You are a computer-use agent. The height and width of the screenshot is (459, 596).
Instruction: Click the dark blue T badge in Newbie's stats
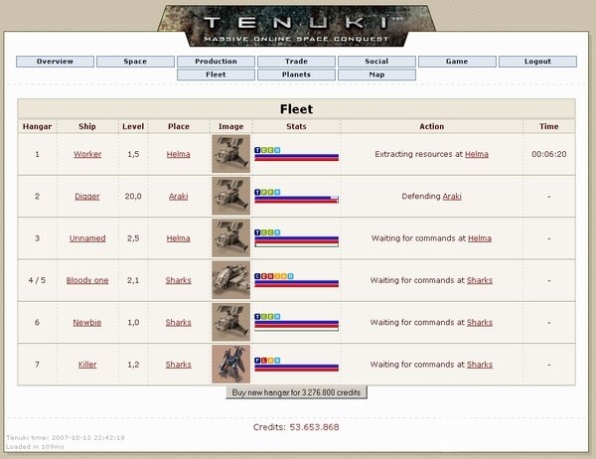tap(257, 316)
